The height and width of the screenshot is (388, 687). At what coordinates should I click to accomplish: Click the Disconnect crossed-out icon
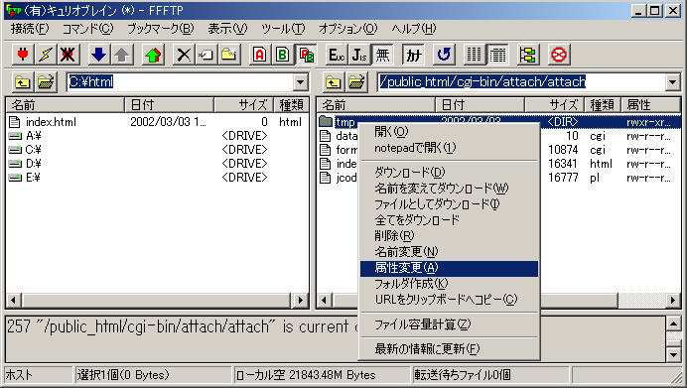pos(69,56)
